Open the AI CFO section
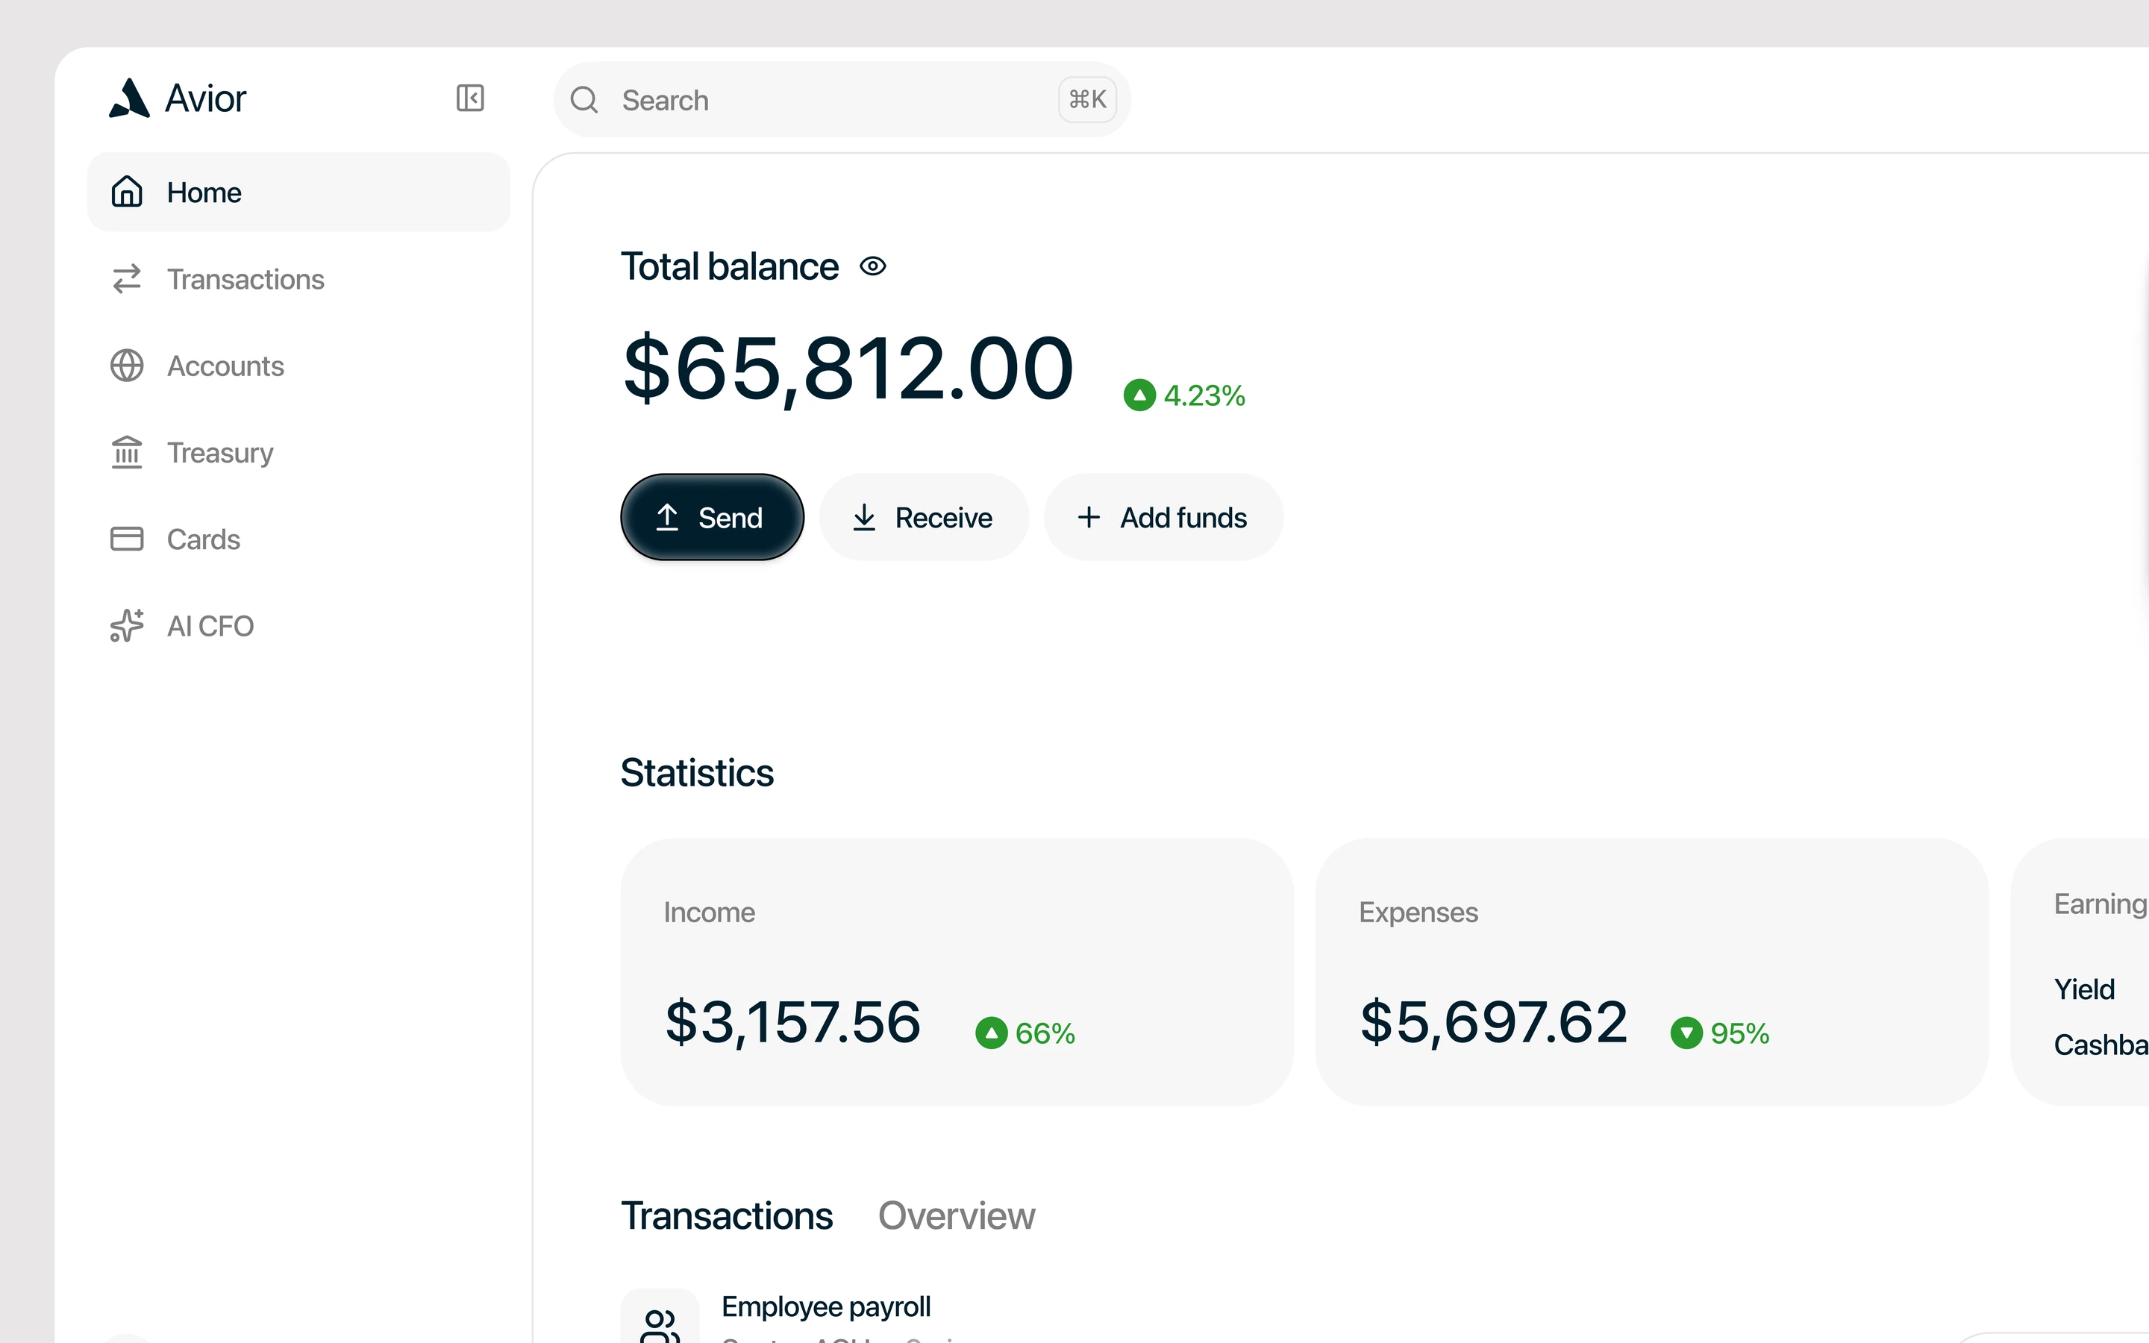The width and height of the screenshot is (2149, 1343). tap(298, 625)
